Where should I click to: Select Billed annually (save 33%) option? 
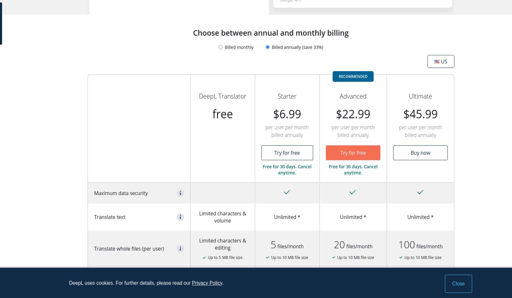(268, 47)
